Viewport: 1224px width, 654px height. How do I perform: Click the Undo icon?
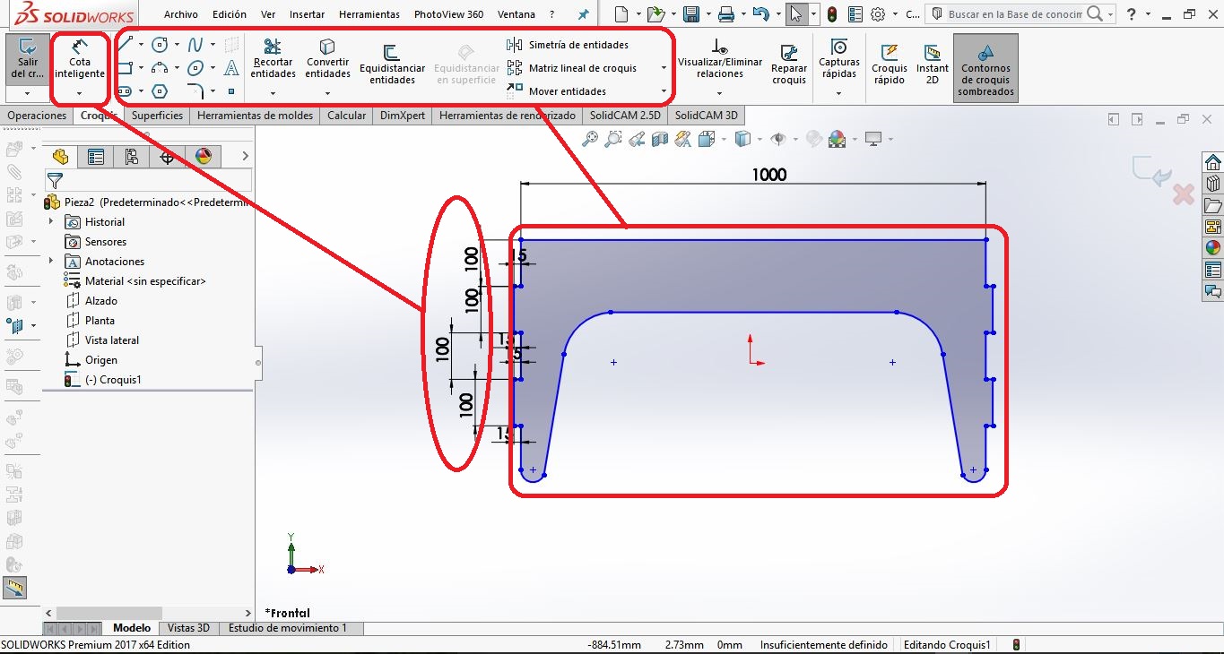761,14
